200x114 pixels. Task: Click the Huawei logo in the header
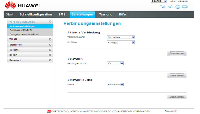pyautogui.click(x=22, y=5)
